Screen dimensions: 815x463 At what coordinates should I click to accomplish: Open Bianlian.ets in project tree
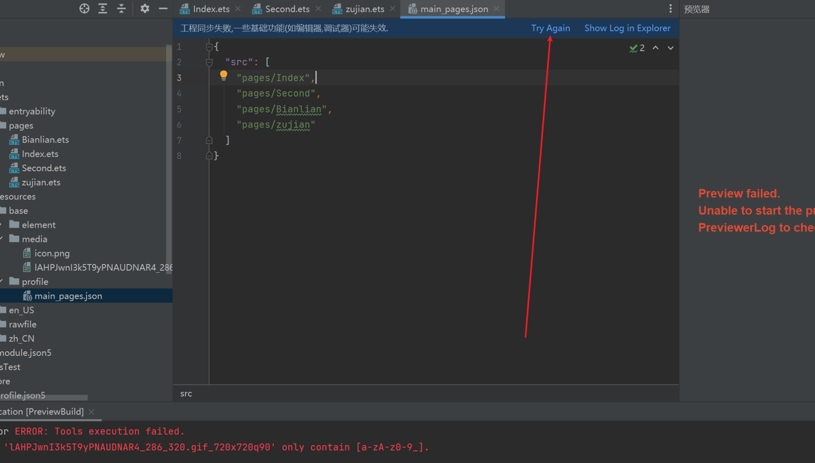pos(45,139)
